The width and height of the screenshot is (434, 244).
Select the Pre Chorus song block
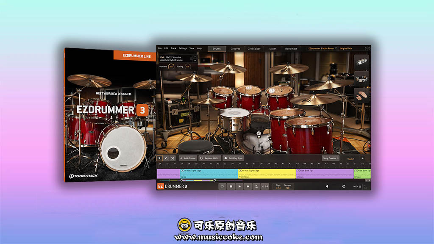(x=267, y=174)
